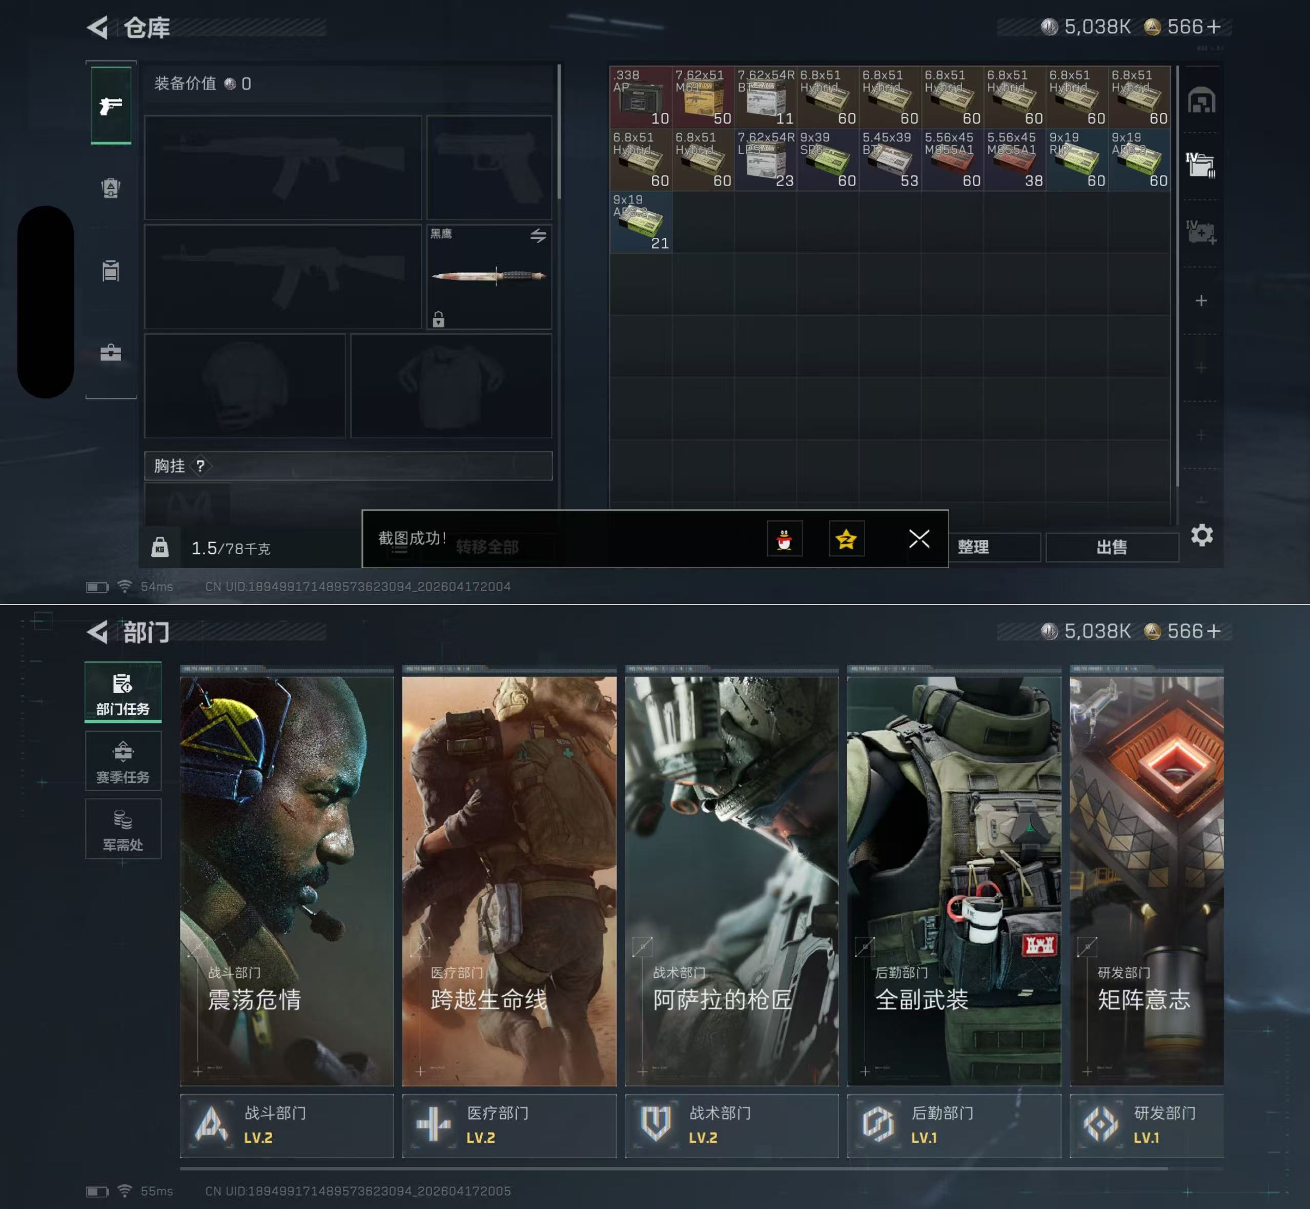Add new storage container plus button
Viewport: 1310px width, 1209px height.
click(x=1201, y=301)
